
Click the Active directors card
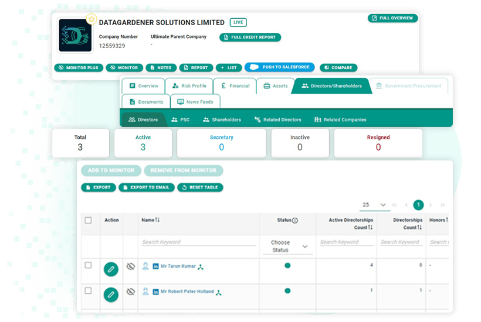pyautogui.click(x=143, y=143)
